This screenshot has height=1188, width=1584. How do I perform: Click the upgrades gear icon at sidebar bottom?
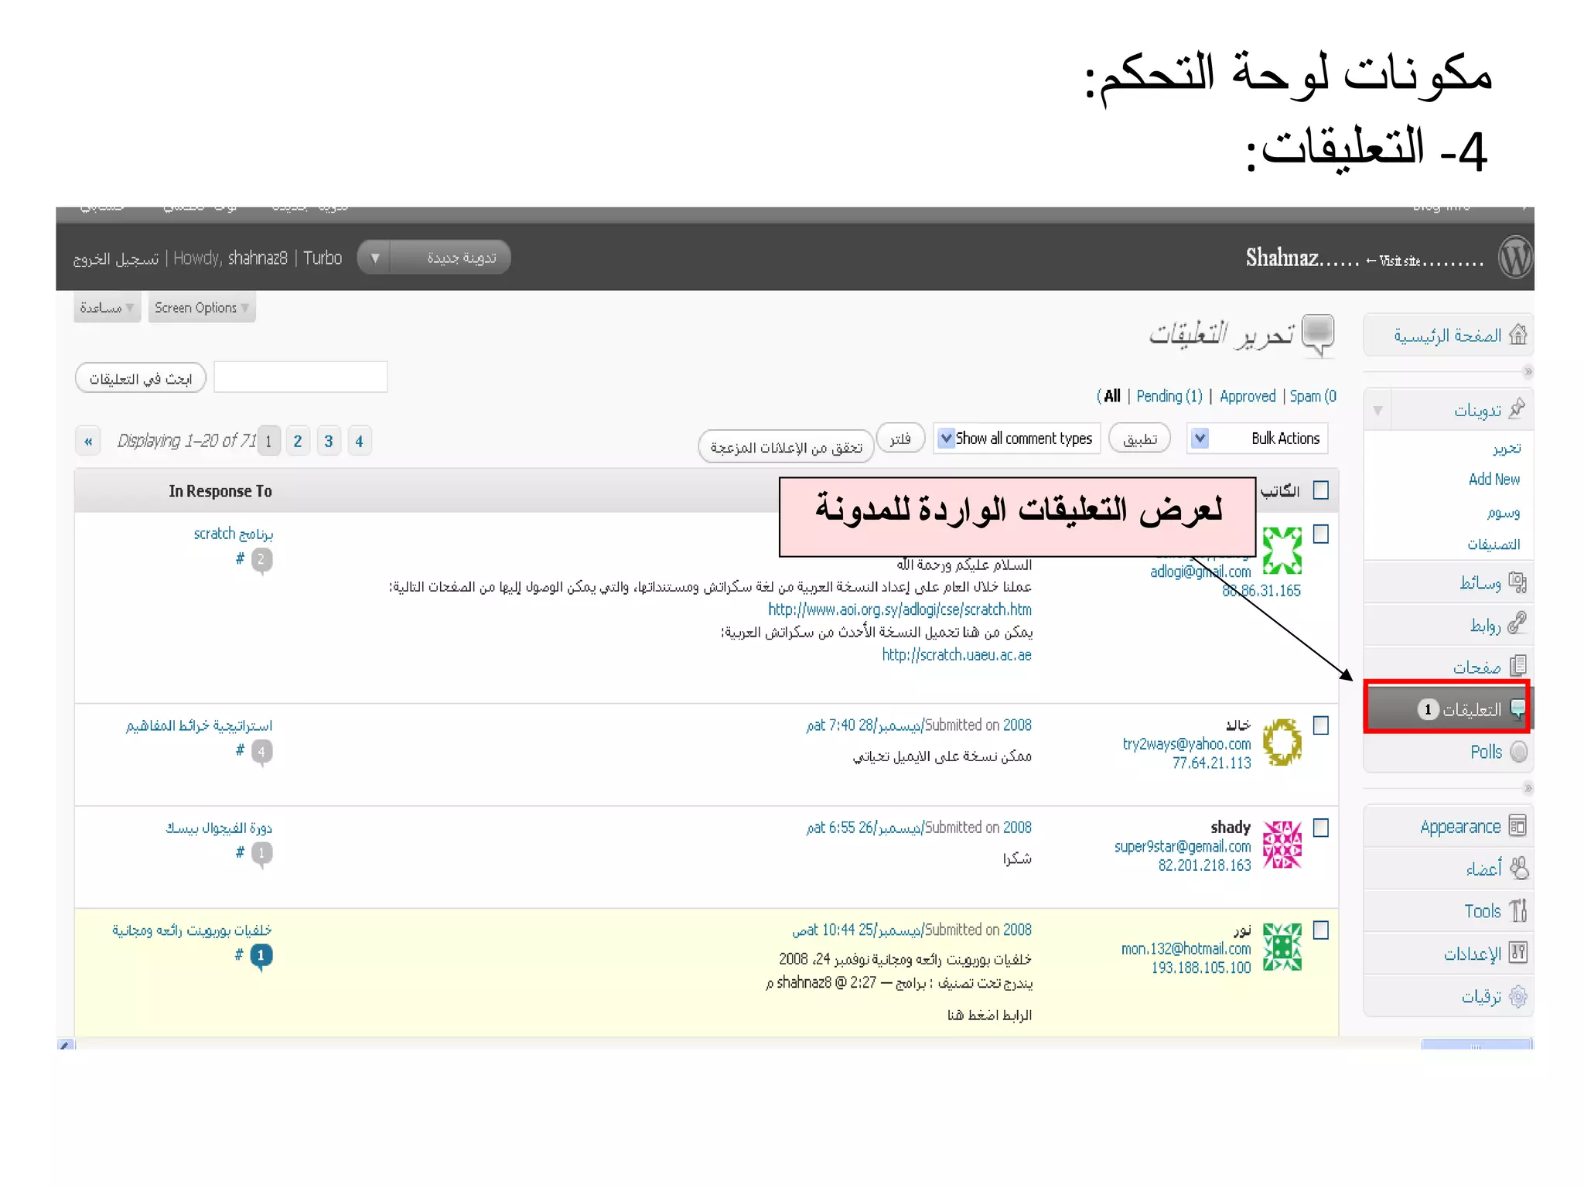pyautogui.click(x=1517, y=996)
